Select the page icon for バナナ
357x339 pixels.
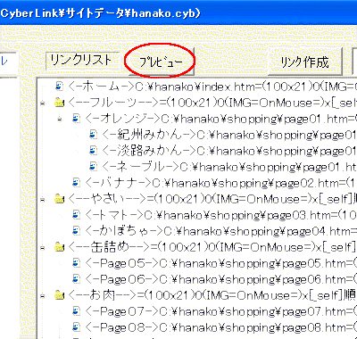77,183
